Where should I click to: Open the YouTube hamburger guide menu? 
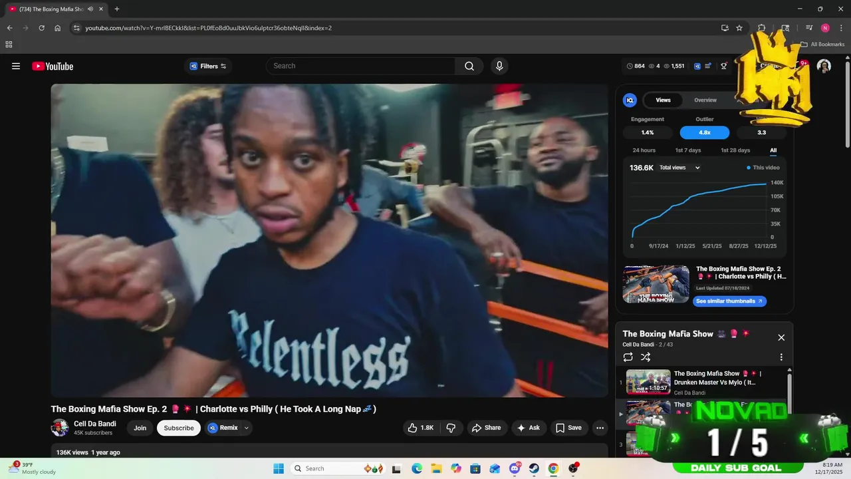[16, 66]
